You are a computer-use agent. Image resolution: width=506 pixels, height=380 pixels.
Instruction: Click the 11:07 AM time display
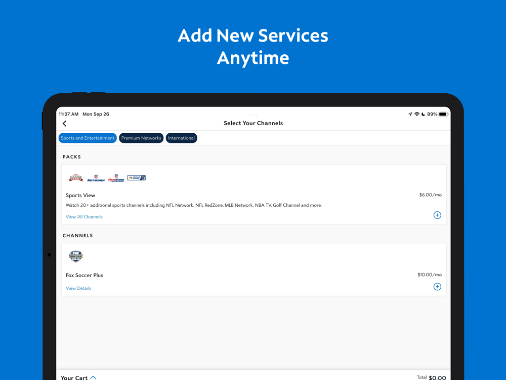(68, 114)
